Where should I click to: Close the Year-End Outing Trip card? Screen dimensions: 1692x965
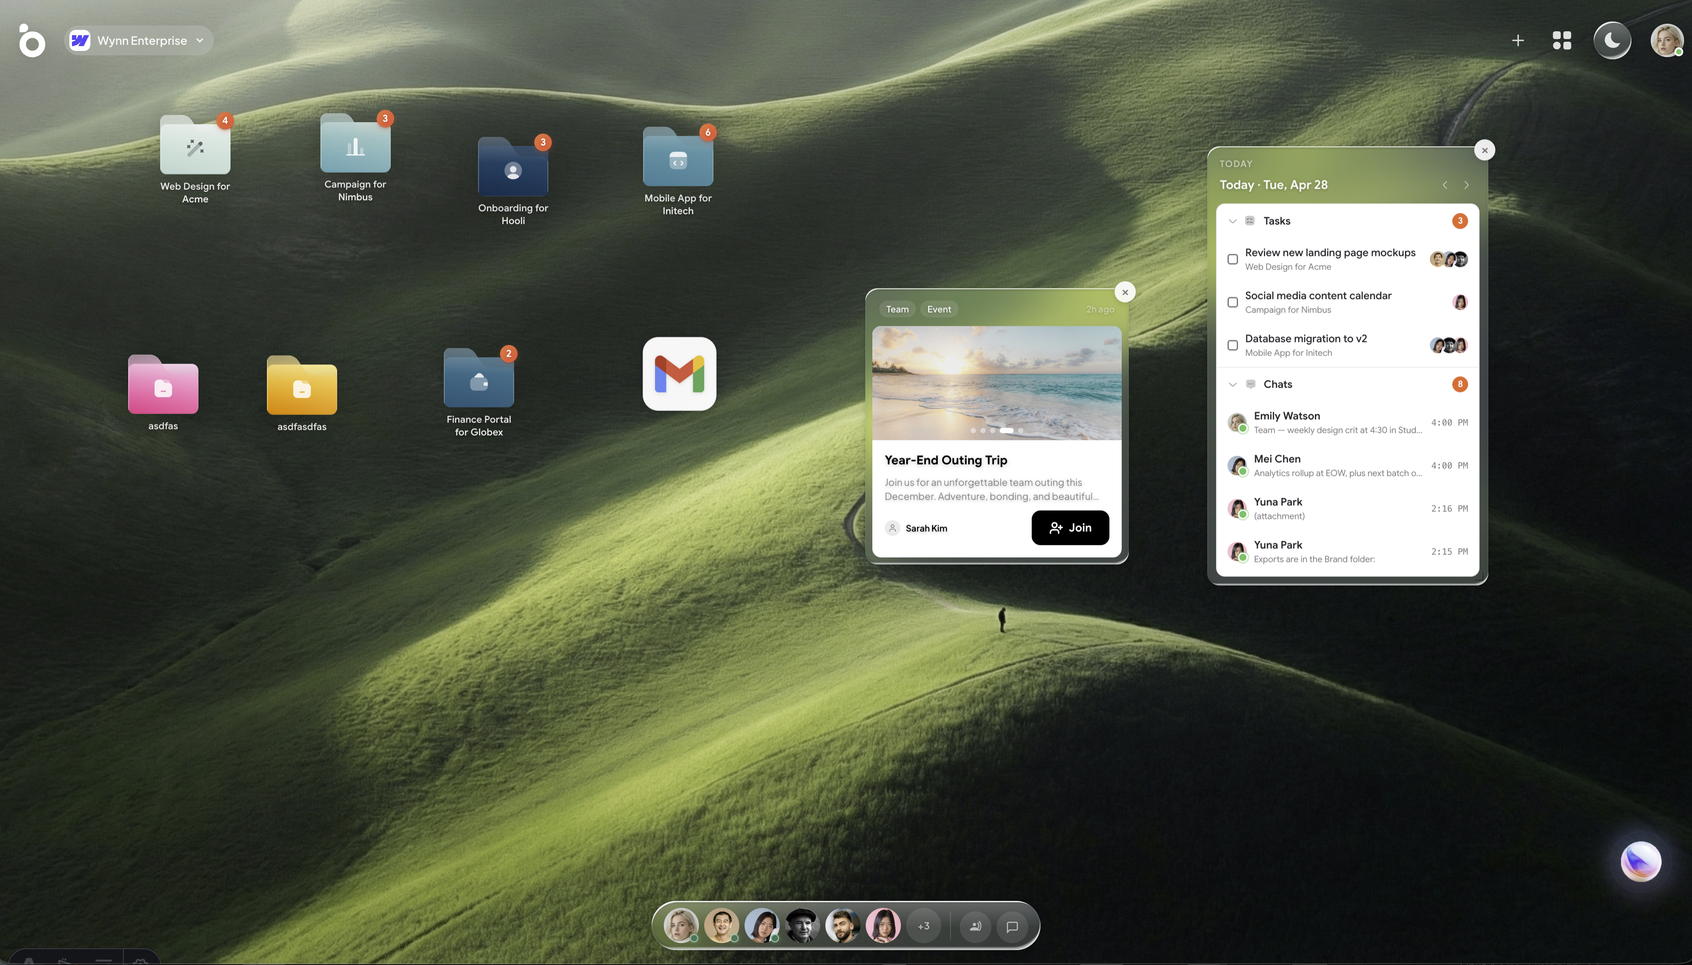[x=1125, y=292]
